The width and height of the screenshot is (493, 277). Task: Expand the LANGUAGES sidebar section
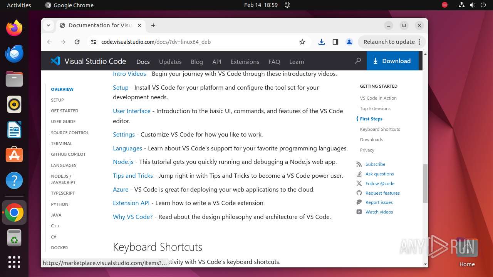tap(64, 165)
